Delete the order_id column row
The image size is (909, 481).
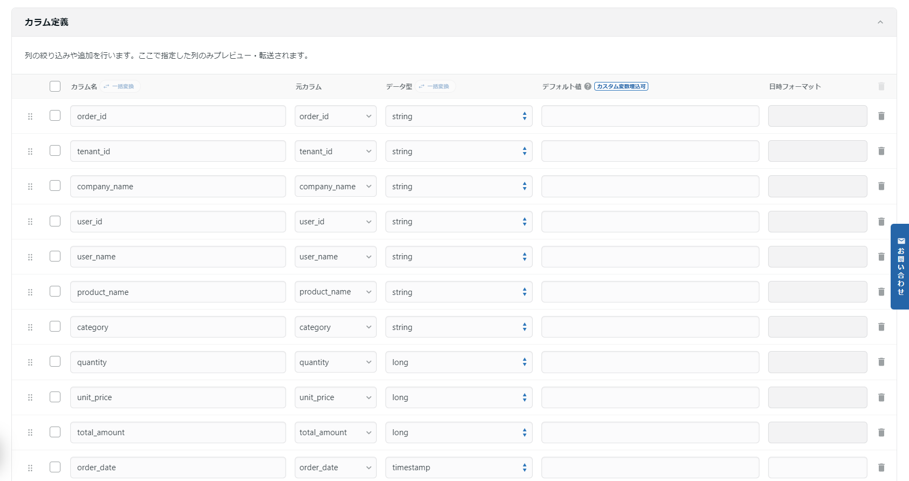click(x=881, y=116)
